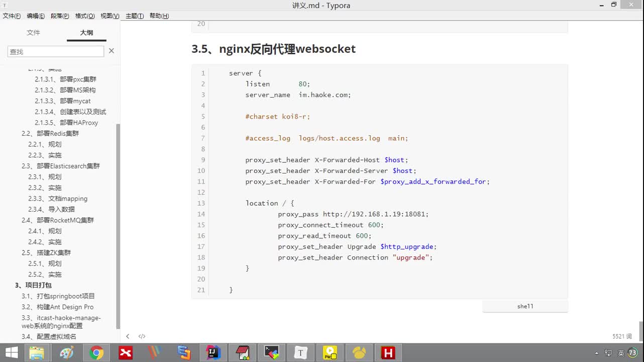644x362 pixels.
Task: Jump to 2.1.3.2 部署MS架构 outline item
Action: pyautogui.click(x=65, y=90)
